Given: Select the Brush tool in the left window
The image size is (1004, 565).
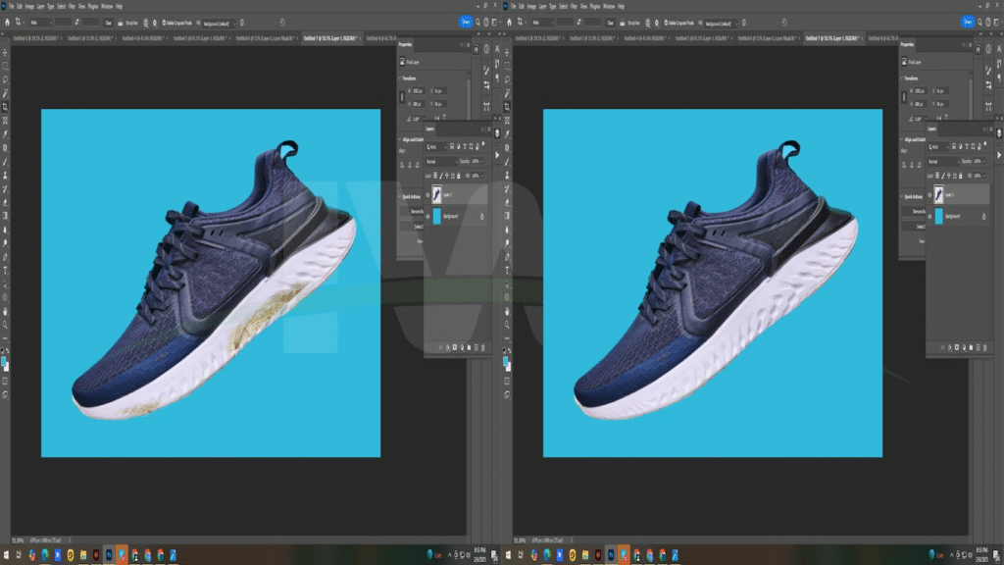Looking at the screenshot, I should pyautogui.click(x=6, y=162).
